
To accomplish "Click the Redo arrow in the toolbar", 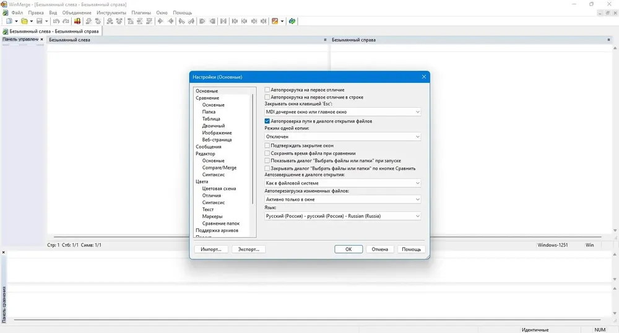I will [x=66, y=21].
